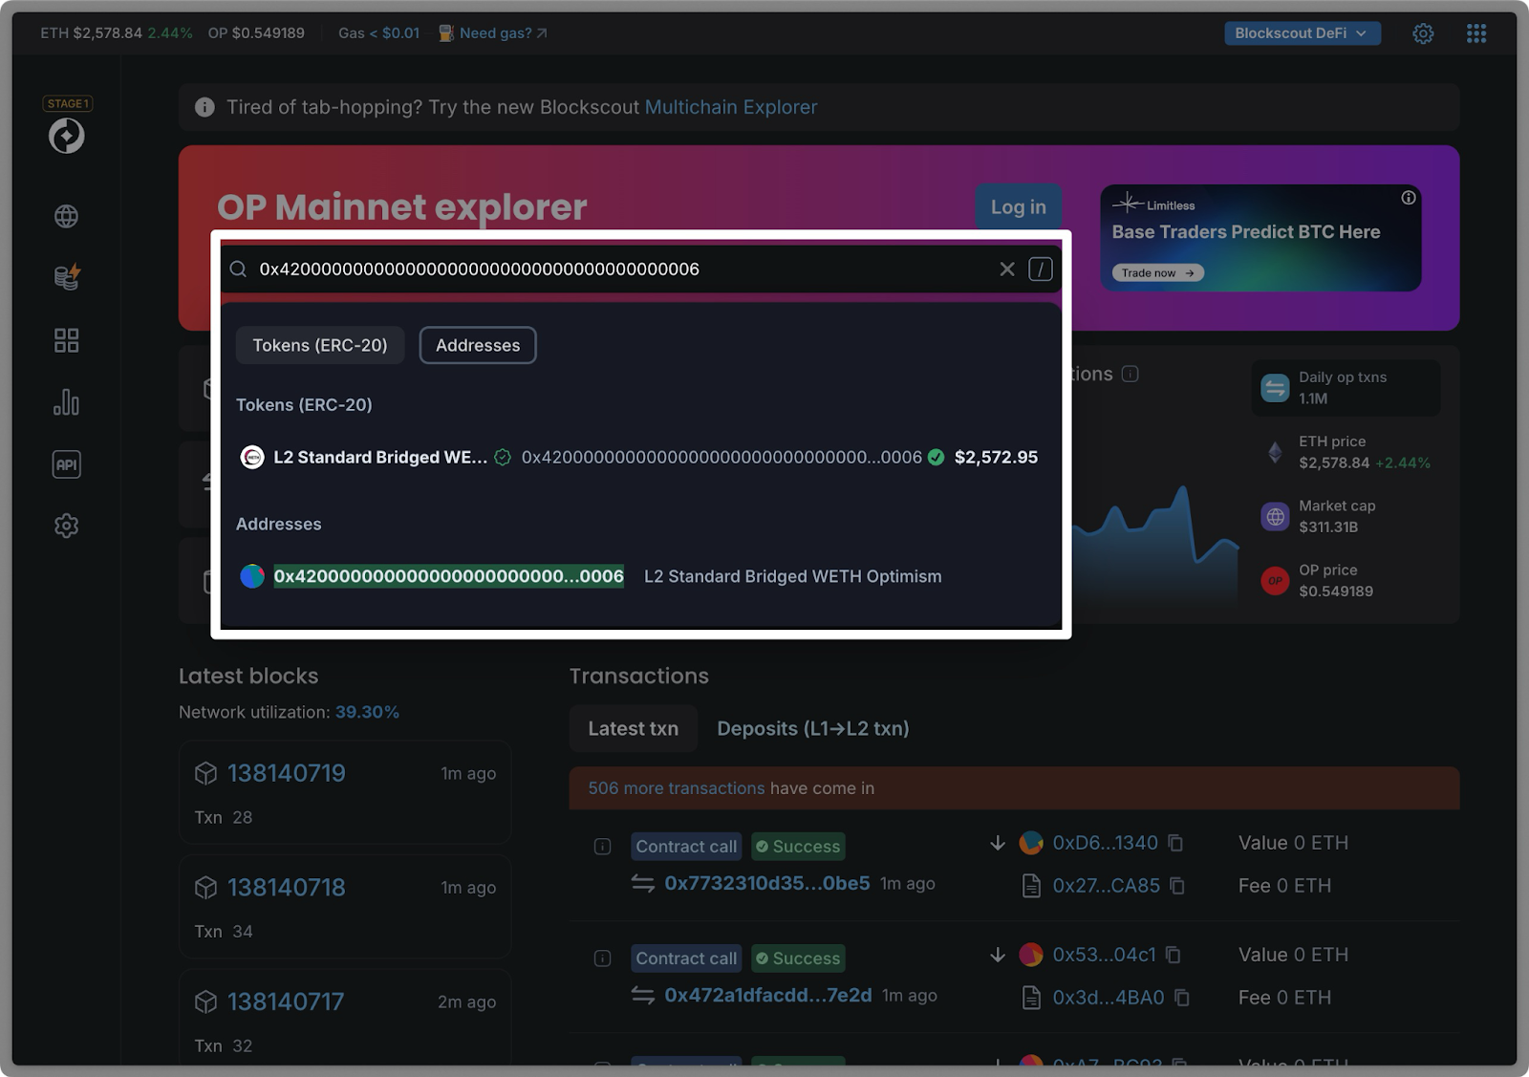Open the Blockscout DeFi dropdown
The image size is (1529, 1077).
coord(1303,33)
